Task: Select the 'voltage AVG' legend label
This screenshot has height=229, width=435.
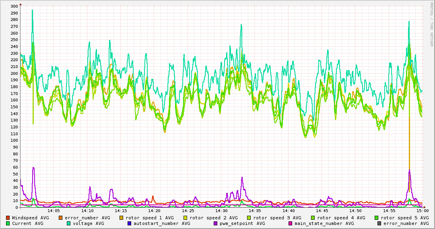Action: click(x=89, y=223)
